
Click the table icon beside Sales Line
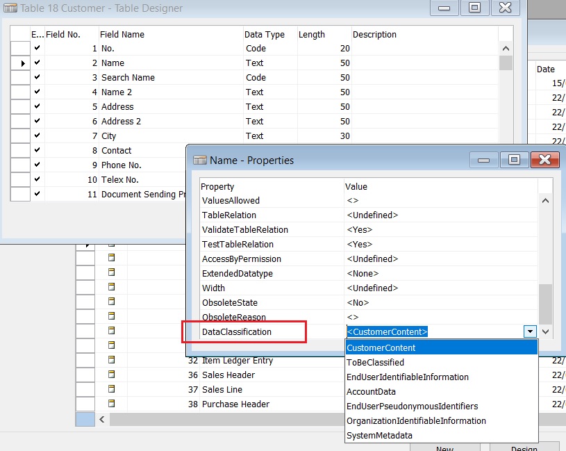pyautogui.click(x=110, y=389)
